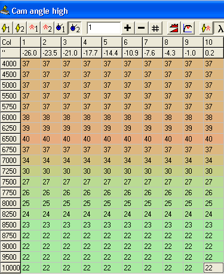The image size is (224, 274).
Task: Click cell 30 in 7250 row, column 7
Action: pos(153,171)
